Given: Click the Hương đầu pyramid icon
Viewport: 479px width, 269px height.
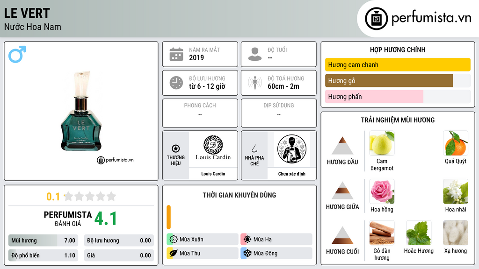Looking at the screenshot, I should 342,146.
